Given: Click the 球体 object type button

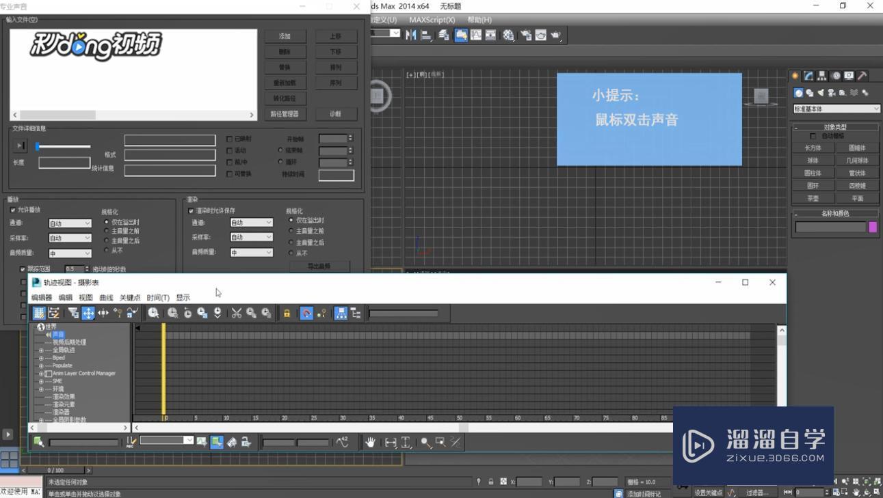Looking at the screenshot, I should [813, 159].
